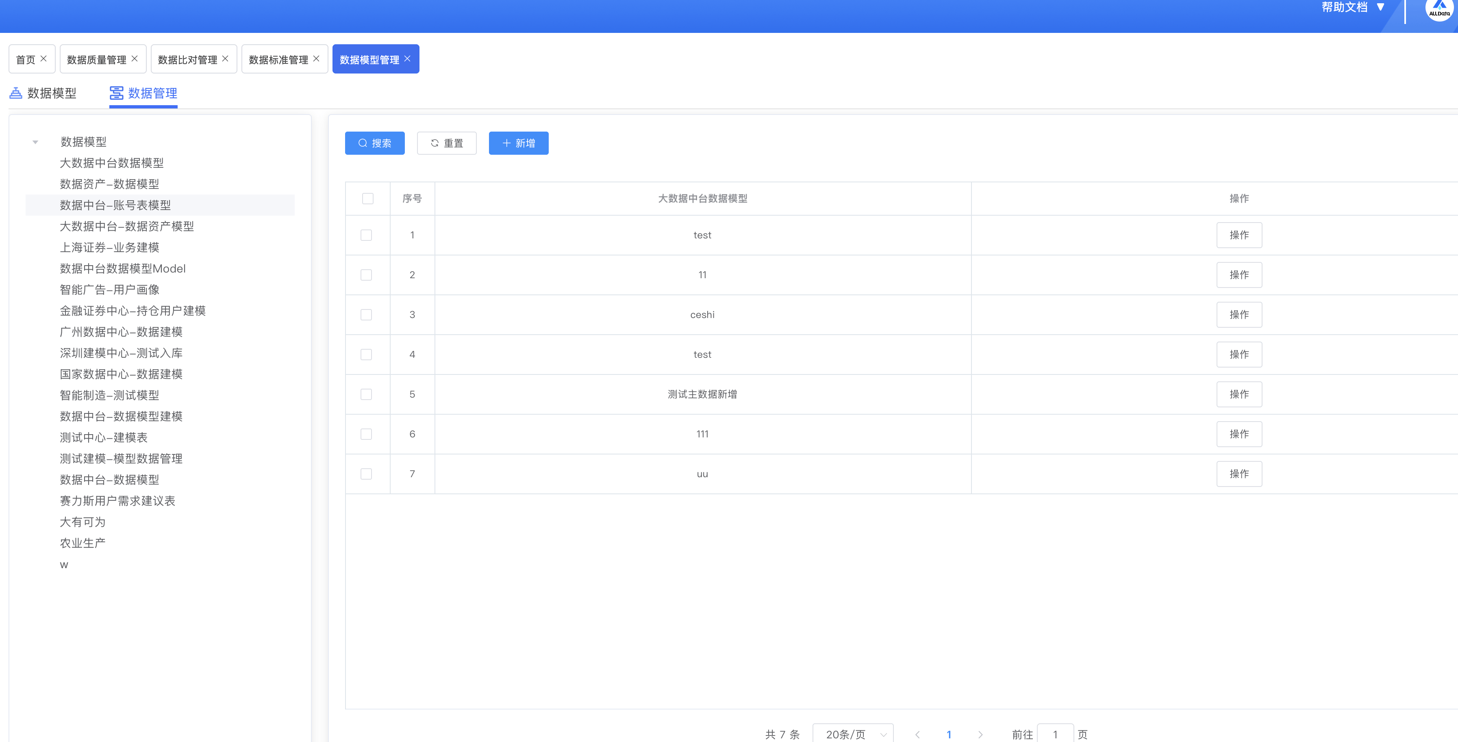The height and width of the screenshot is (742, 1458).
Task: Close the 数据质量管理 tab with its X icon
Action: (135, 59)
